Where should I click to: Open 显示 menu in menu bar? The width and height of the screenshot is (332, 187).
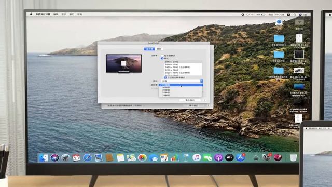pyautogui.click(x=64, y=14)
